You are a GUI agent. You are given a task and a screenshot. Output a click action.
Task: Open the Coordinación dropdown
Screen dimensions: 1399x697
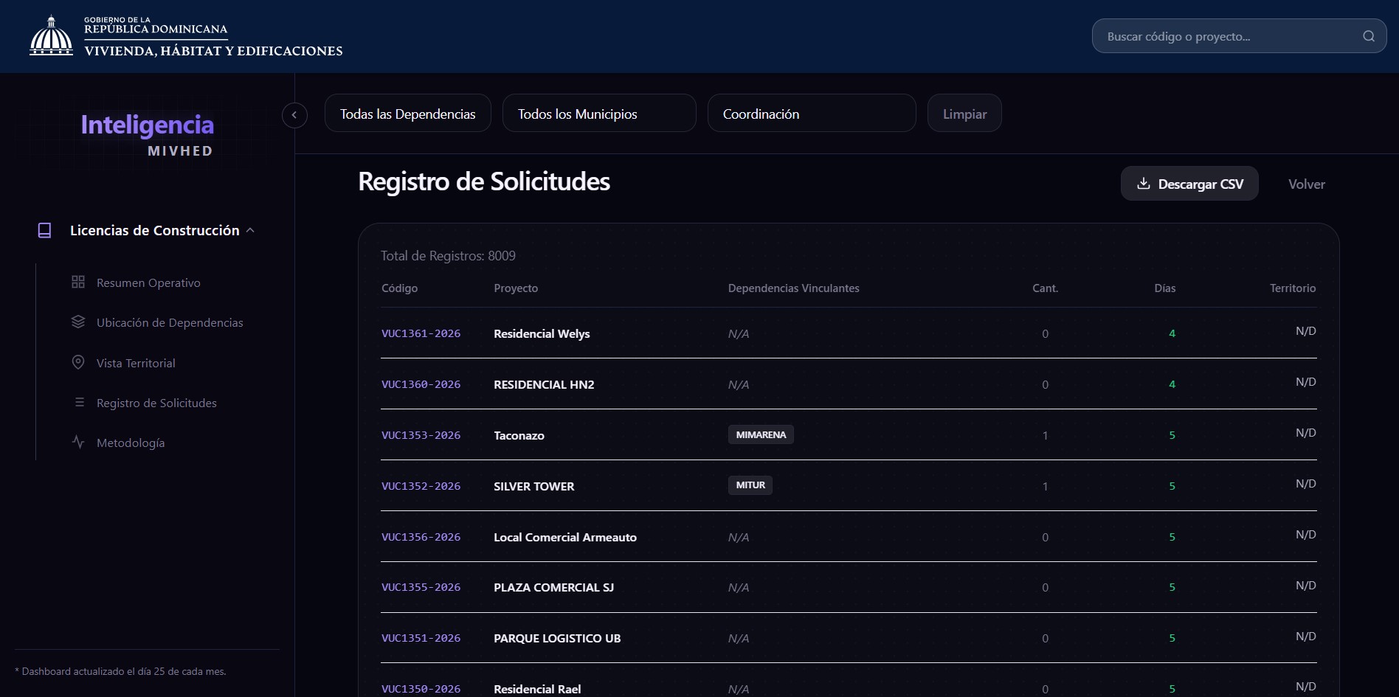point(812,114)
